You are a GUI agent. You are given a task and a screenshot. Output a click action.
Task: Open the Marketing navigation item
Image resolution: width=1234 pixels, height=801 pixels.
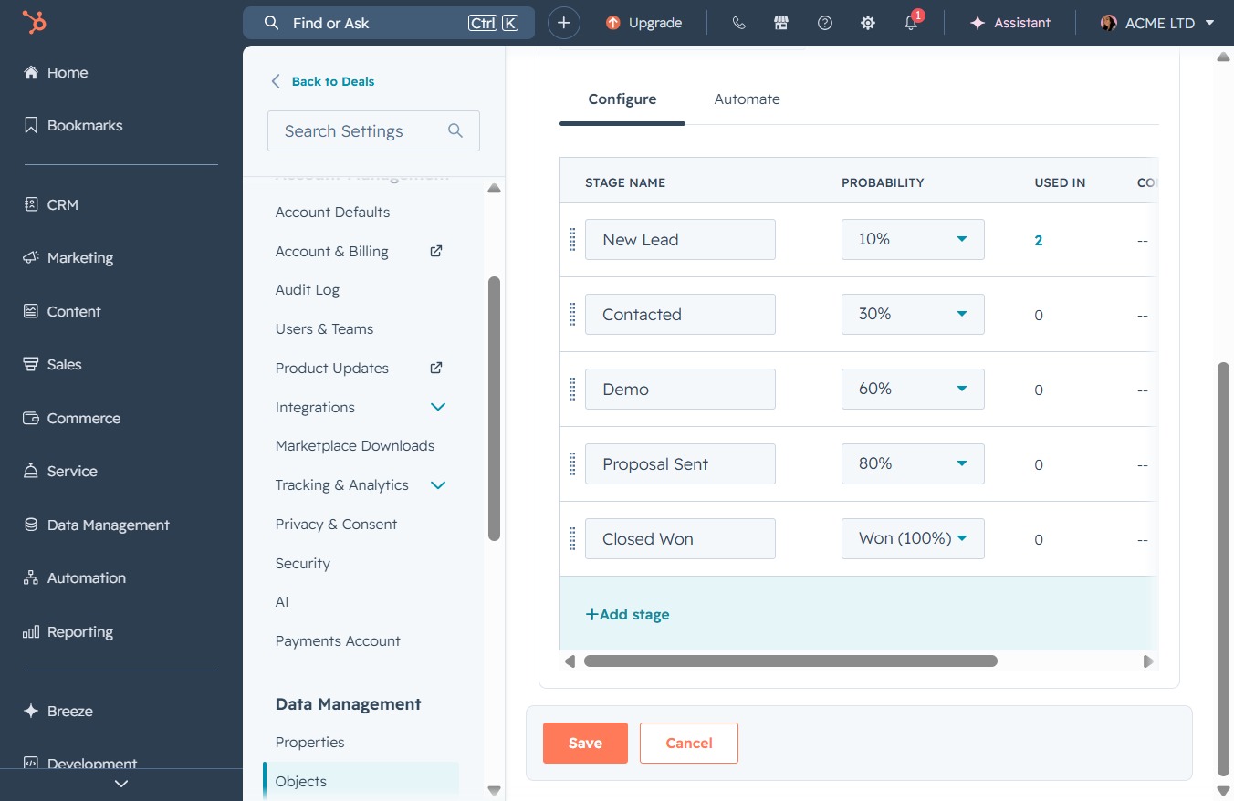coord(68,257)
